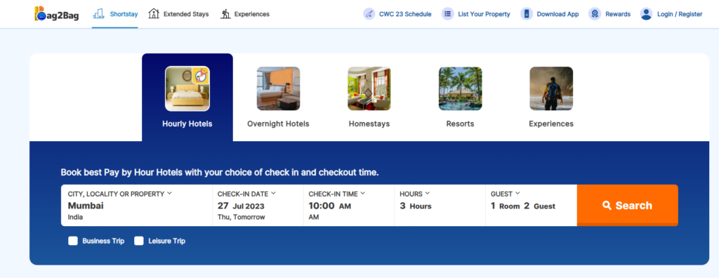Open the CWC 23 Schedule cricket icon

[369, 14]
